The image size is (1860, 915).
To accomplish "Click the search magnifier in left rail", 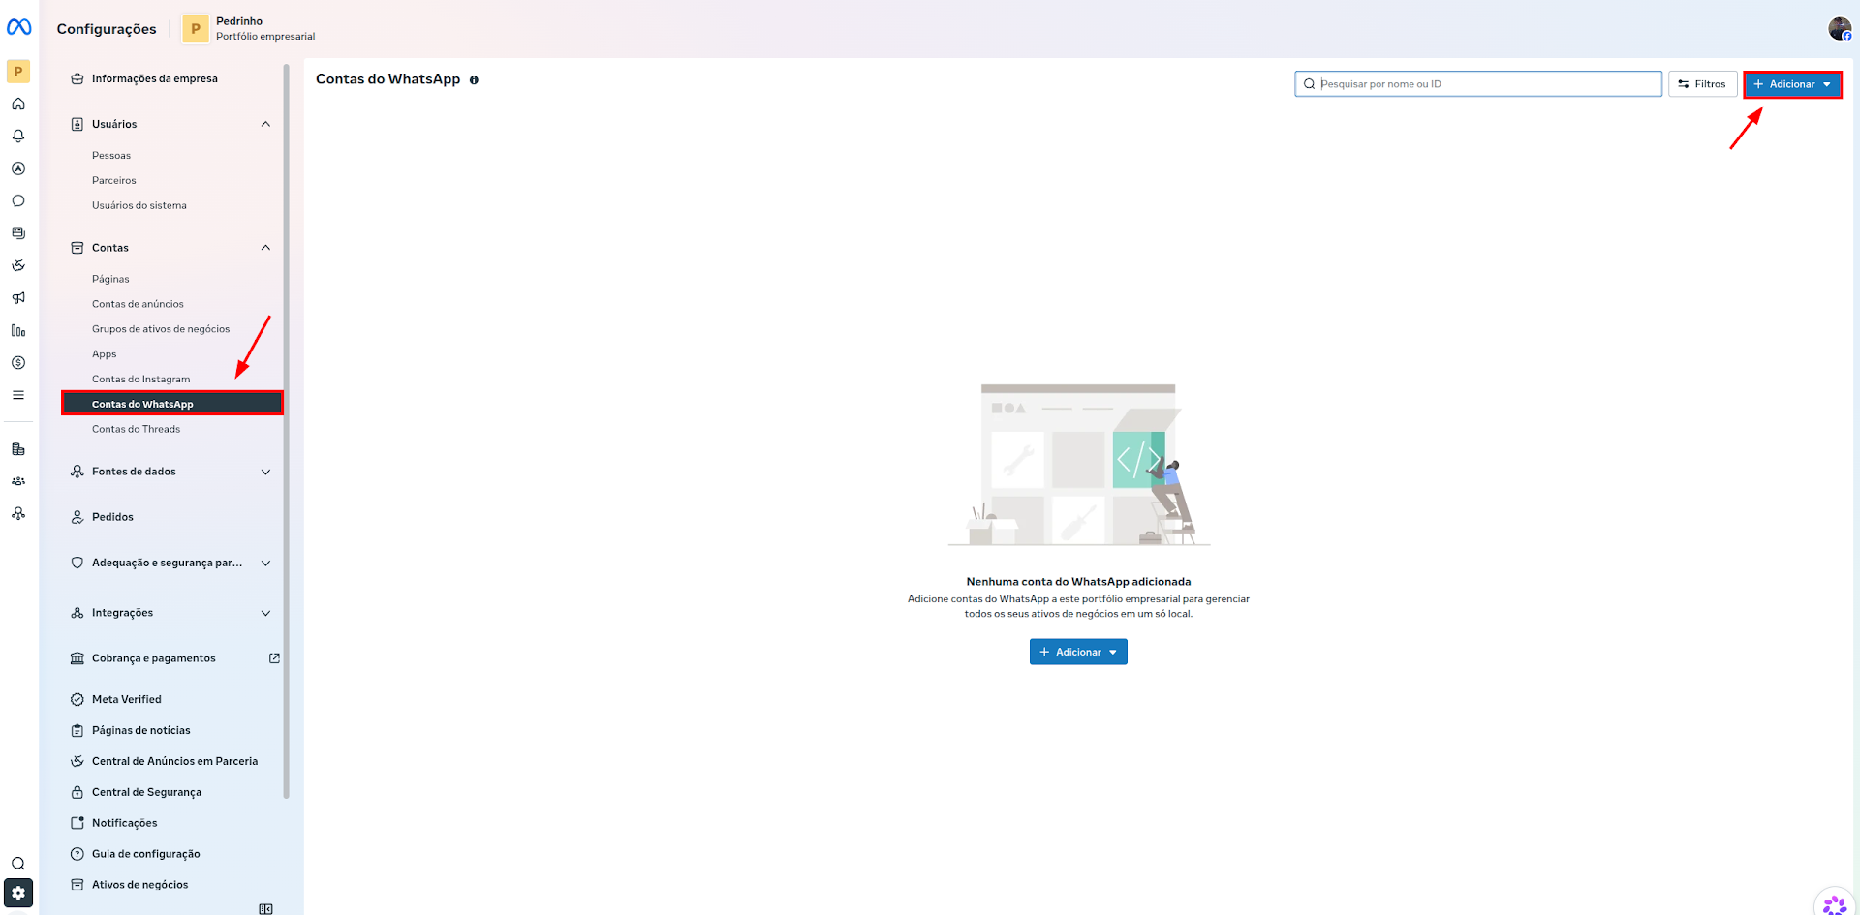I will coord(18,864).
